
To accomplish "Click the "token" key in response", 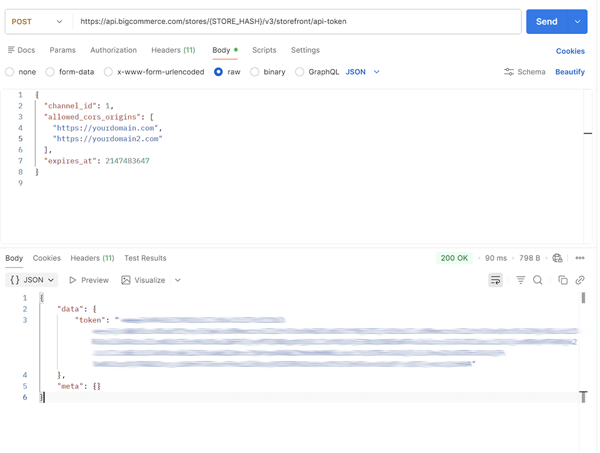I will [x=90, y=320].
